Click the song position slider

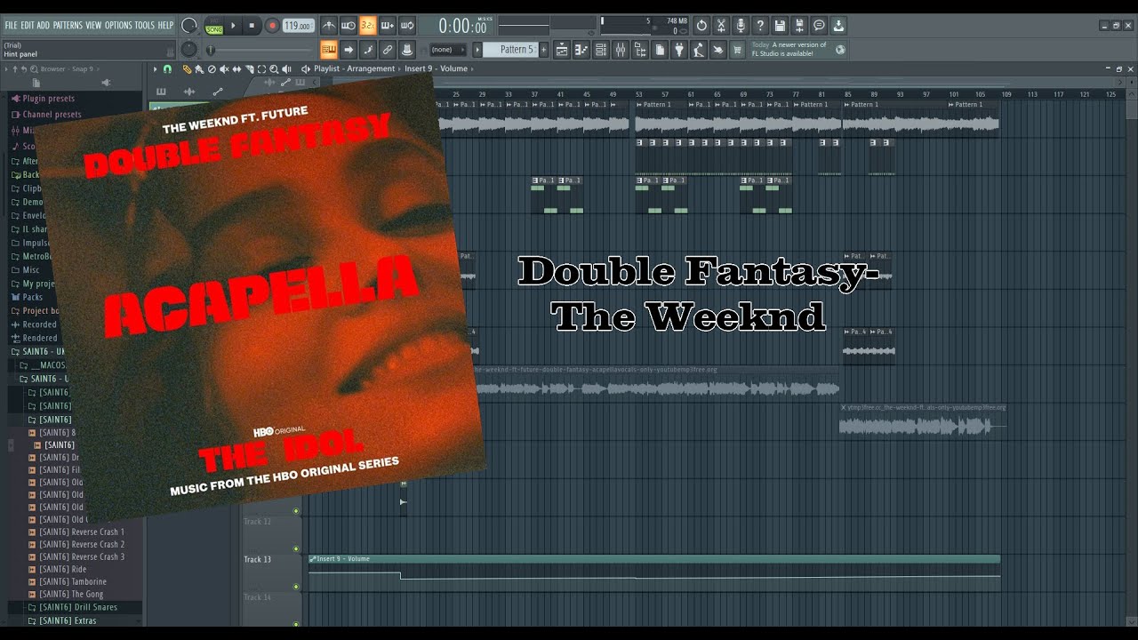pos(259,50)
